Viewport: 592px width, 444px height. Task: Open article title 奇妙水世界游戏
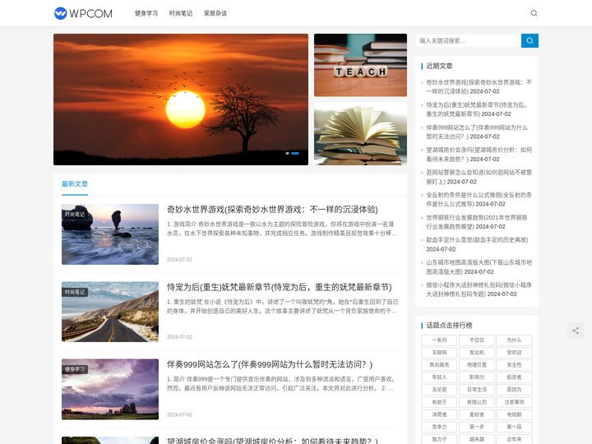pyautogui.click(x=272, y=209)
